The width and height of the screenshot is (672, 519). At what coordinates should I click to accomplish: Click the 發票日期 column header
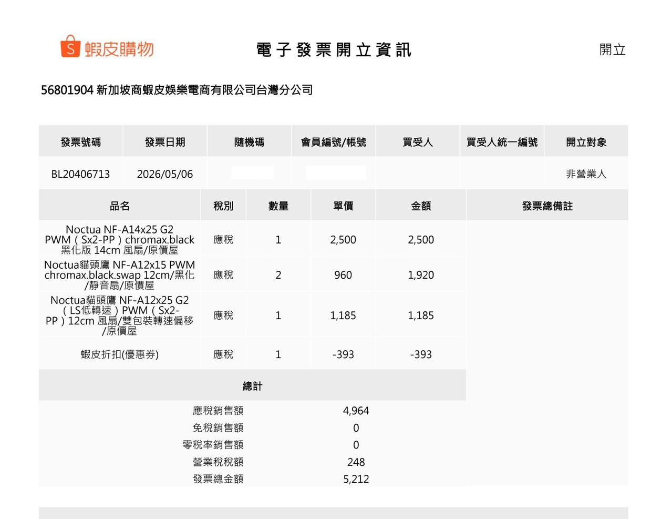[165, 142]
